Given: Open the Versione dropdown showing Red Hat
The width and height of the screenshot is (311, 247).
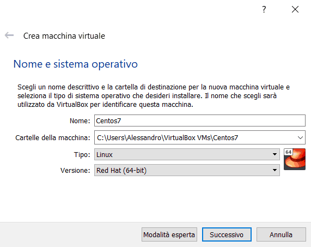Looking at the screenshot, I should [x=187, y=170].
